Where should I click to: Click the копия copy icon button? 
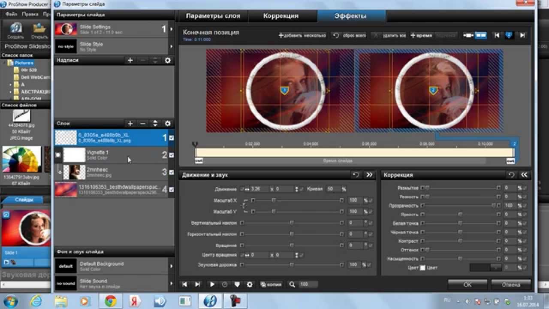271,284
